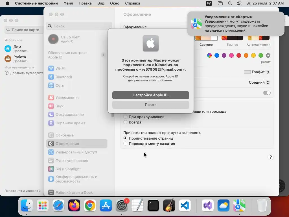
Task: Open the Вид menu
Action: pyautogui.click(x=101, y=3)
